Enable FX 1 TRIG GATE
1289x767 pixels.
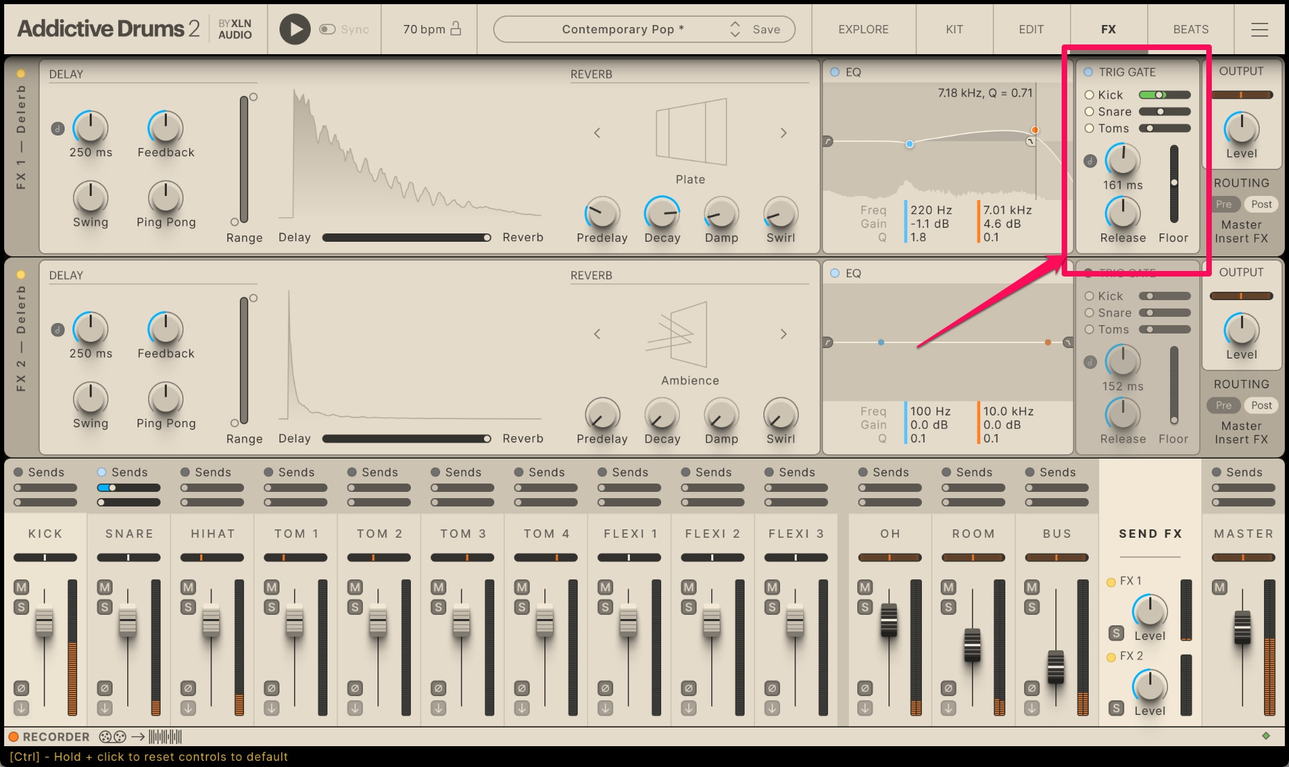1088,72
